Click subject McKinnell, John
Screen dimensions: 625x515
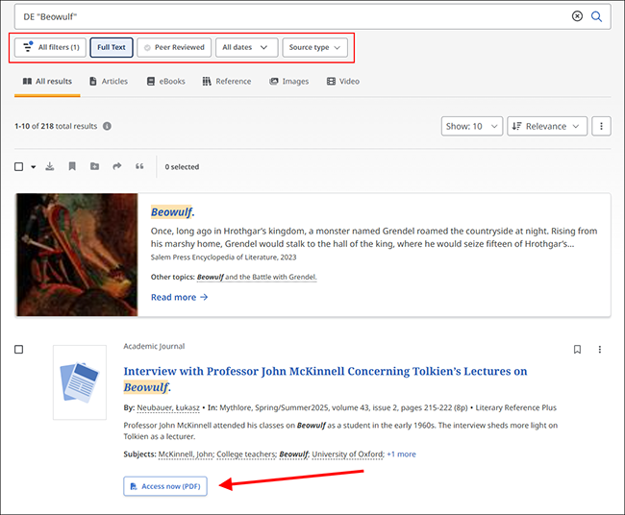click(x=187, y=454)
